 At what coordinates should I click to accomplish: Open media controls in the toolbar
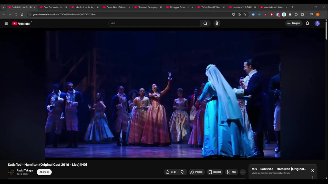pos(312,15)
